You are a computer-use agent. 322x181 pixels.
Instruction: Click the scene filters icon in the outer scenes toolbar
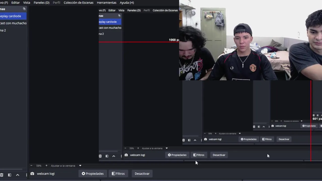pos(10,175)
